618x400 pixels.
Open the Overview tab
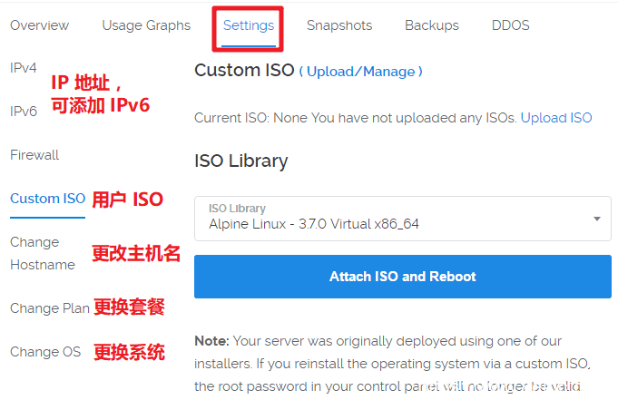coord(40,25)
